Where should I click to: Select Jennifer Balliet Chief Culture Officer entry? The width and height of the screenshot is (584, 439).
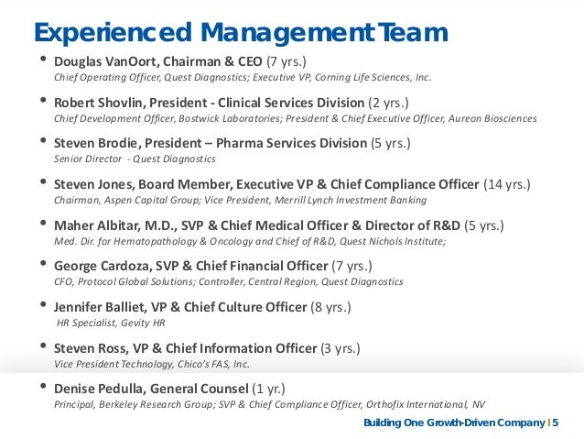tap(202, 307)
